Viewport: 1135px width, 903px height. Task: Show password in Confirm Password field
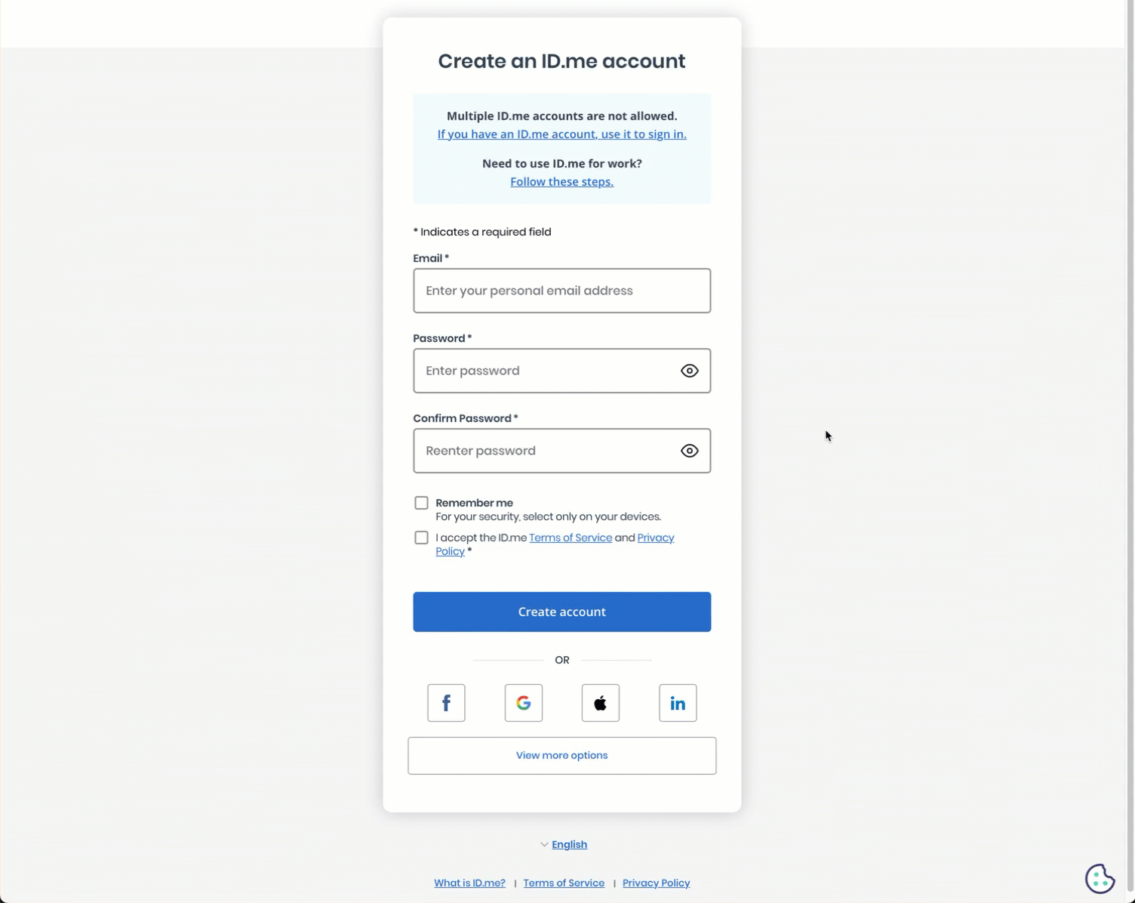pyautogui.click(x=689, y=451)
